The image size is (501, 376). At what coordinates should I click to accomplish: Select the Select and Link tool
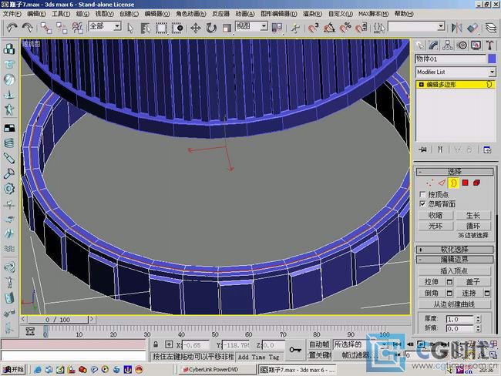[46, 28]
